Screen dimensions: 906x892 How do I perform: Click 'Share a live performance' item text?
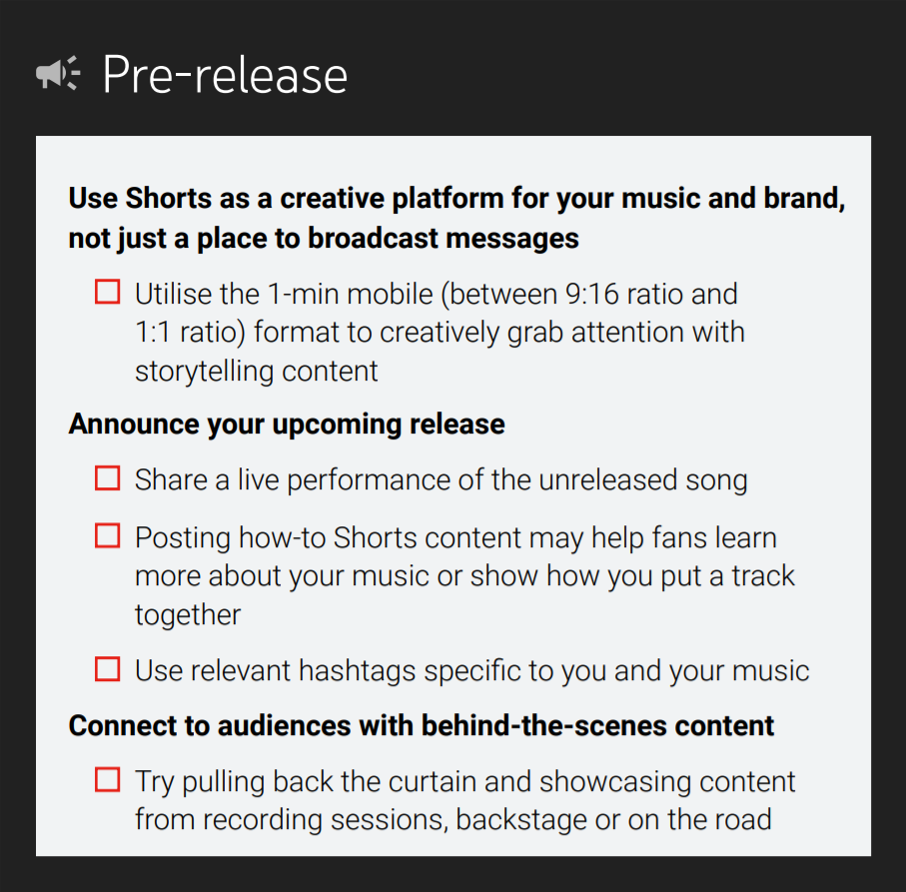[441, 479]
